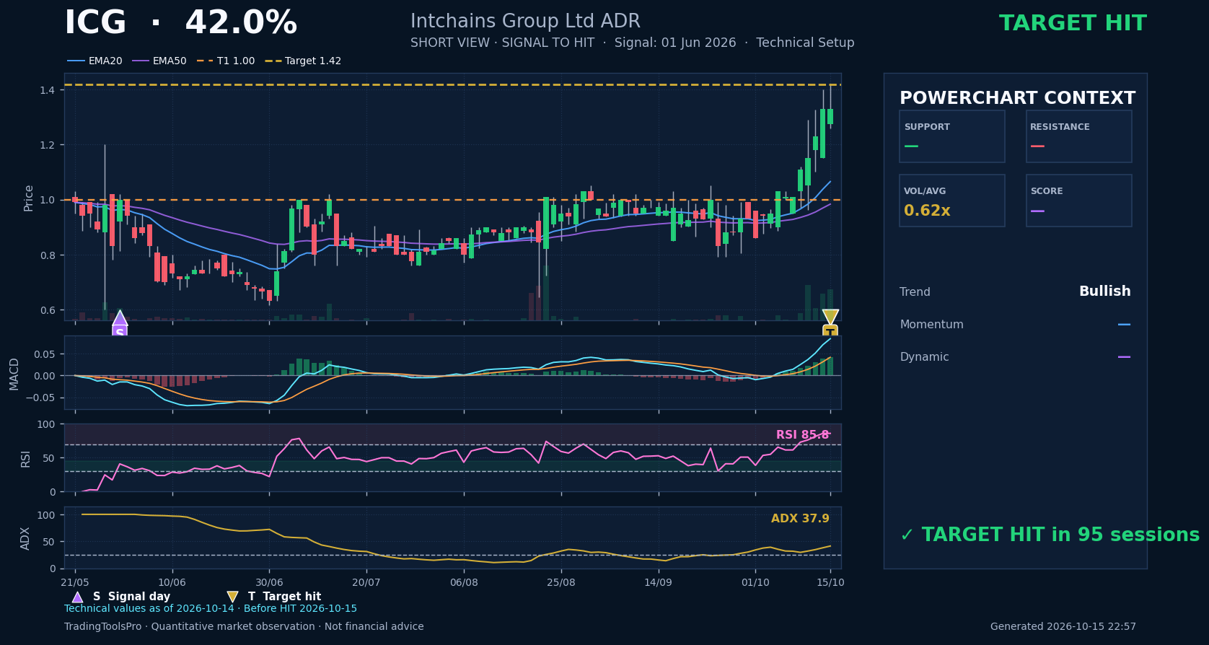
Task: Click the Intchains Group Ltd ADR title
Action: pyautogui.click(x=525, y=22)
